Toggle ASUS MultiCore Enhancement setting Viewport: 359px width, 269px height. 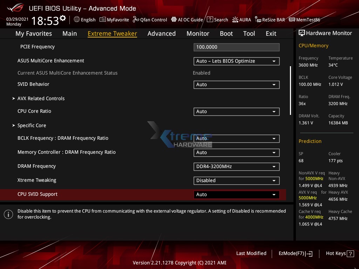236,61
